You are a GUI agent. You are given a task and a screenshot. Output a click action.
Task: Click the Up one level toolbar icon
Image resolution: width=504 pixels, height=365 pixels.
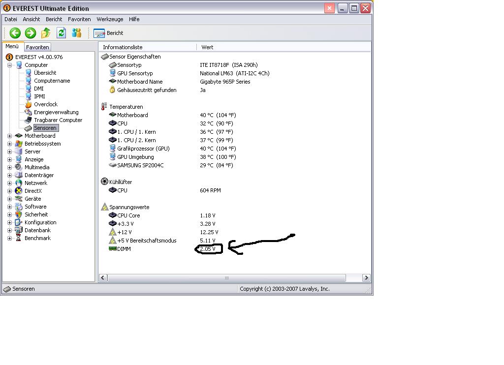point(46,33)
